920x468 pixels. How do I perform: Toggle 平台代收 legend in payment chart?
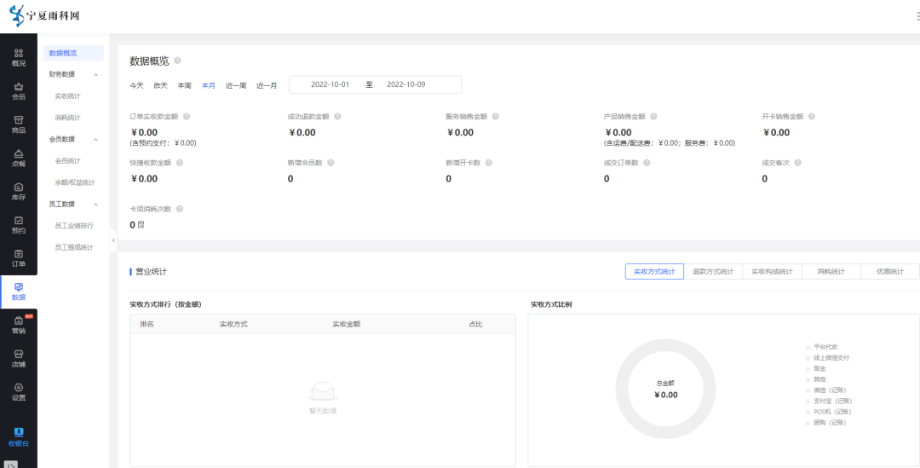(822, 347)
